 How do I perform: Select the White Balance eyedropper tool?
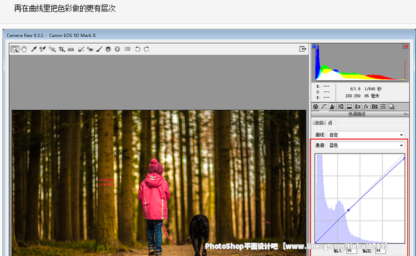pos(34,49)
